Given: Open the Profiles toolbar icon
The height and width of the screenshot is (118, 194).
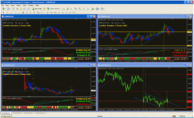Looking at the screenshot, I should point(8,9).
